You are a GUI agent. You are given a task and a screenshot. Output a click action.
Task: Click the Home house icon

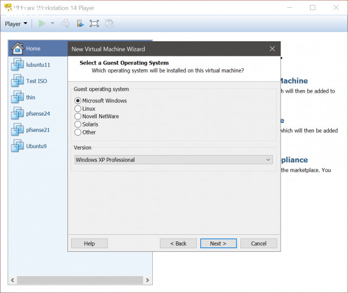(17, 48)
